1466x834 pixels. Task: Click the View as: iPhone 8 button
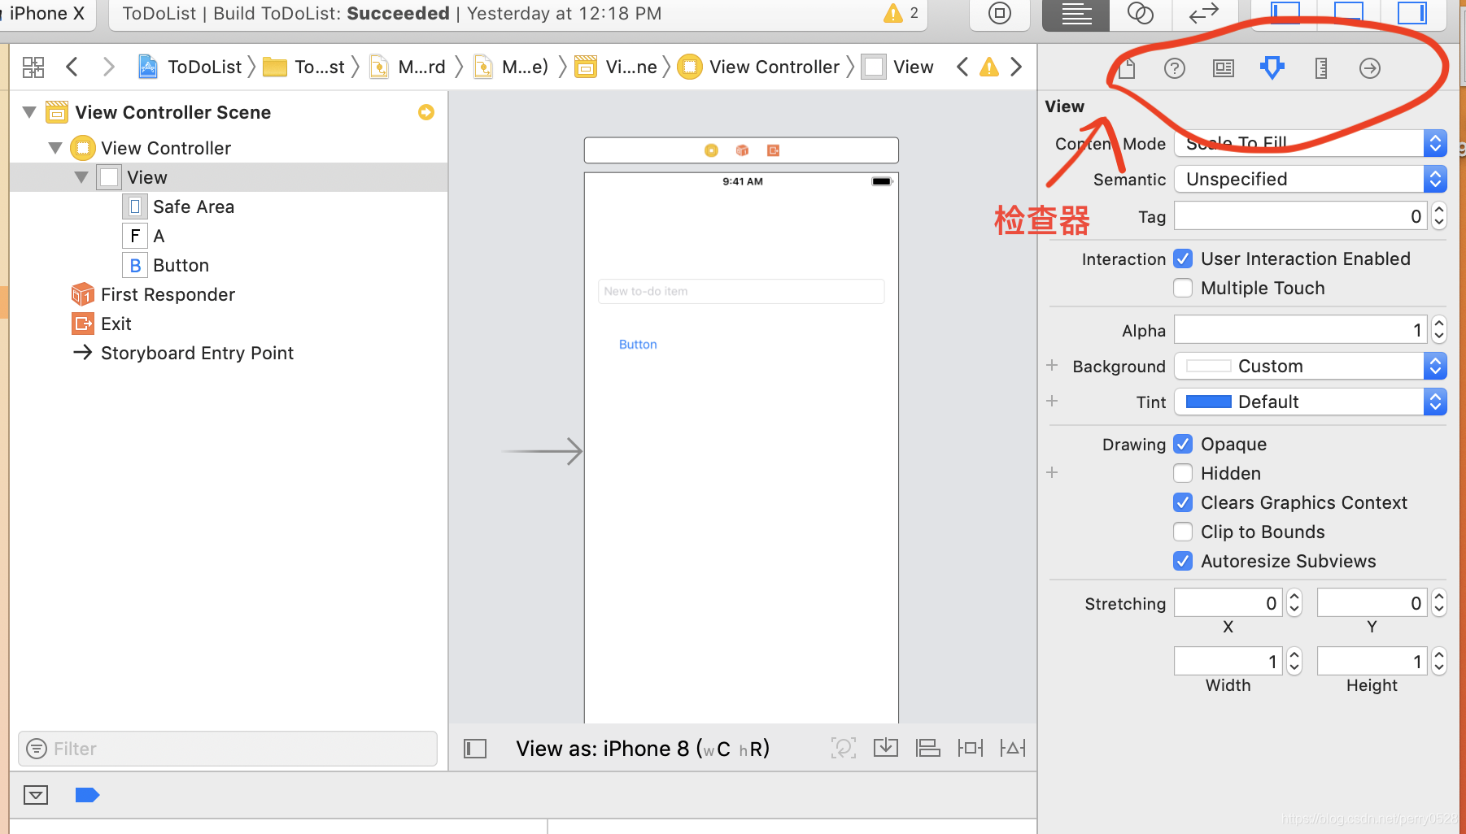tap(643, 749)
